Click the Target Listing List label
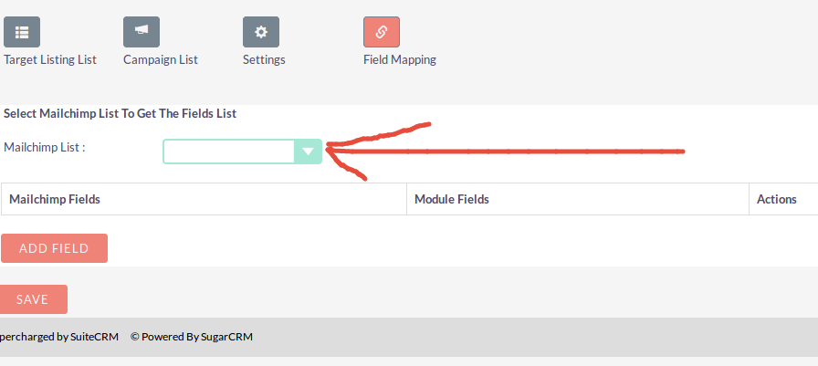This screenshot has width=818, height=366. click(50, 59)
